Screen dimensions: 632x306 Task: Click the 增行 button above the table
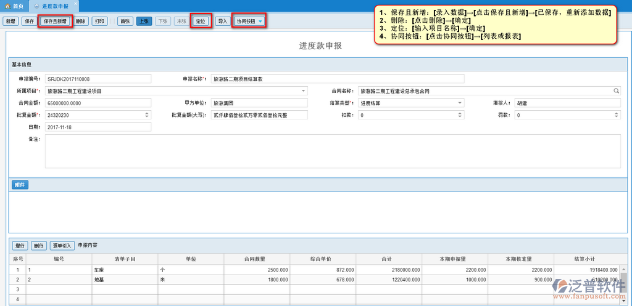pos(20,245)
